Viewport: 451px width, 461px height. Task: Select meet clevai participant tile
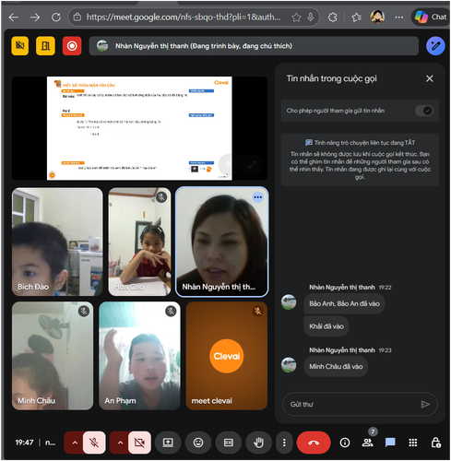click(227, 356)
